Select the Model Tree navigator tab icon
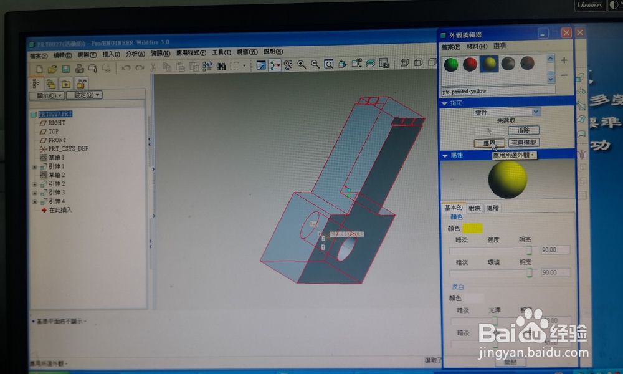The image size is (623, 374). tap(36, 84)
